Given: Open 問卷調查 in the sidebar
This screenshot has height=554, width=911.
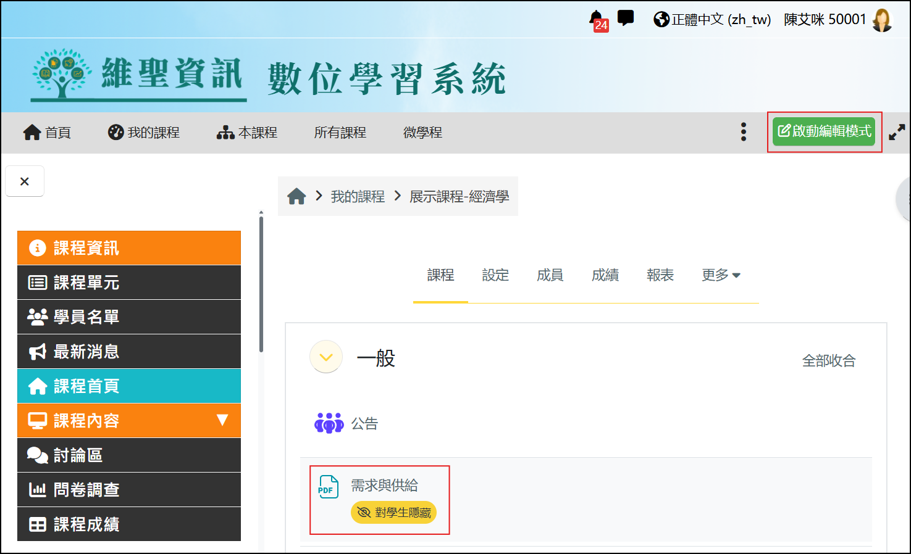Looking at the screenshot, I should (129, 490).
